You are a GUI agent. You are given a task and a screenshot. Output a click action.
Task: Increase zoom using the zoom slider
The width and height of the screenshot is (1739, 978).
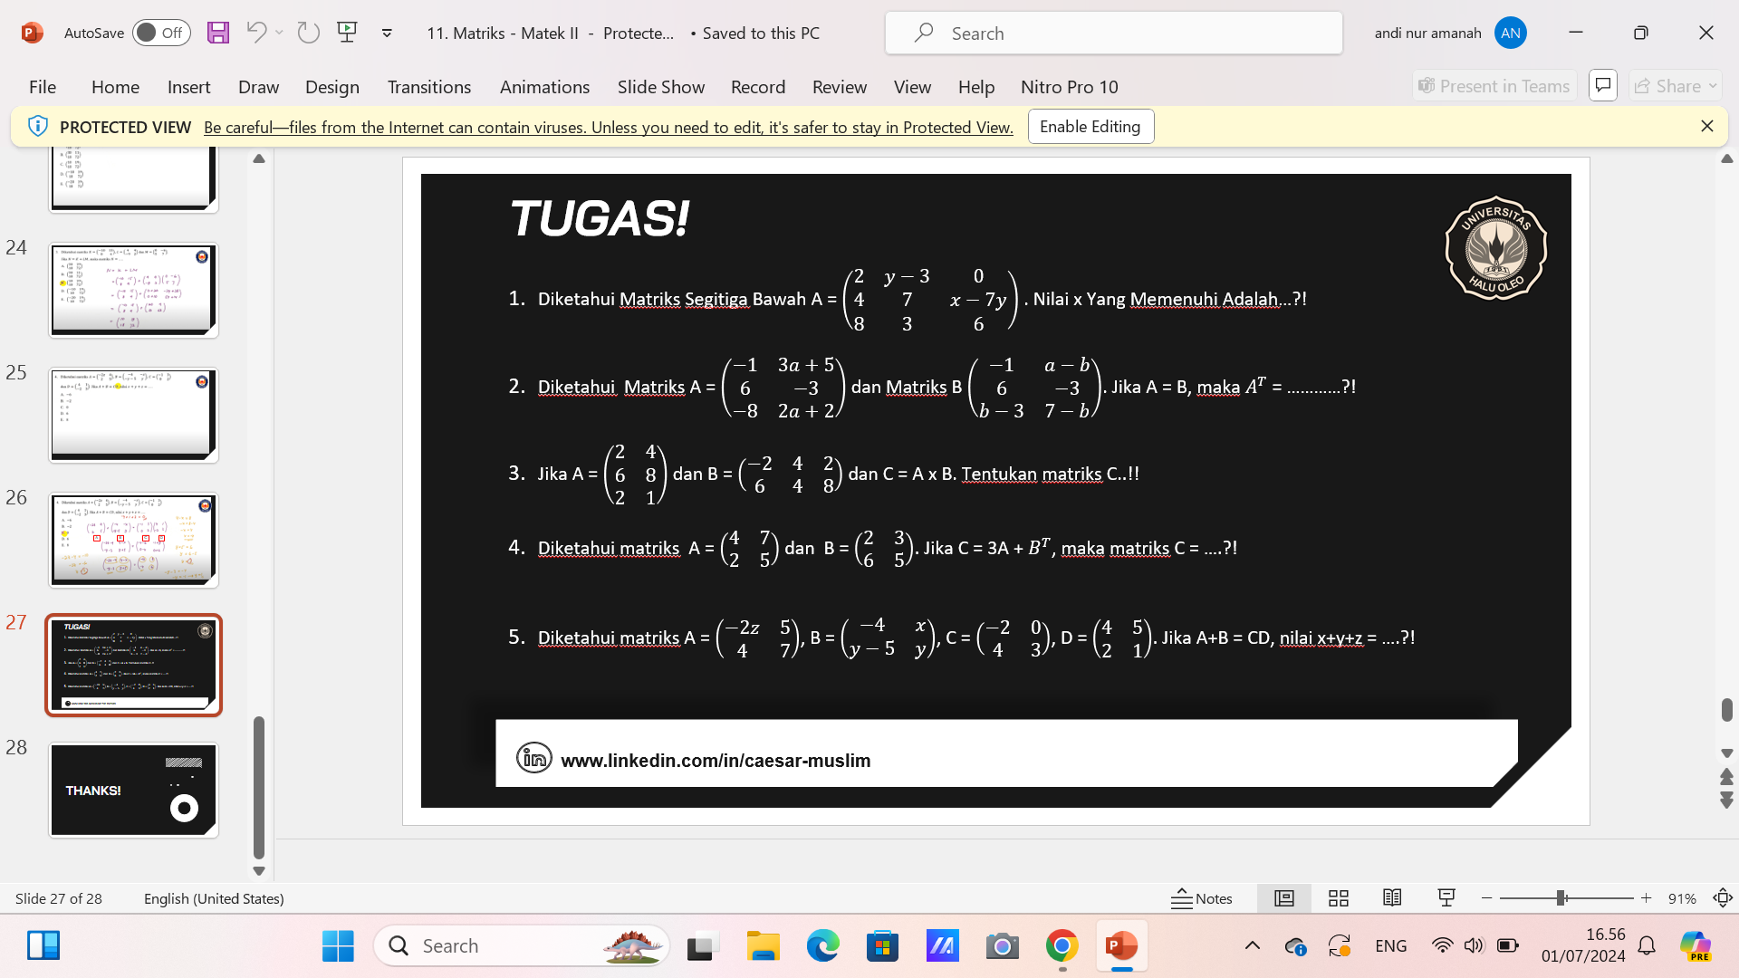pyautogui.click(x=1647, y=897)
